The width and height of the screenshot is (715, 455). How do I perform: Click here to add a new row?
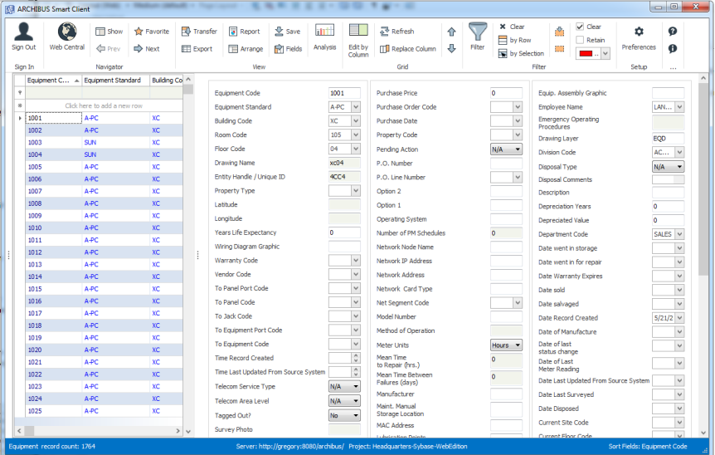click(104, 105)
